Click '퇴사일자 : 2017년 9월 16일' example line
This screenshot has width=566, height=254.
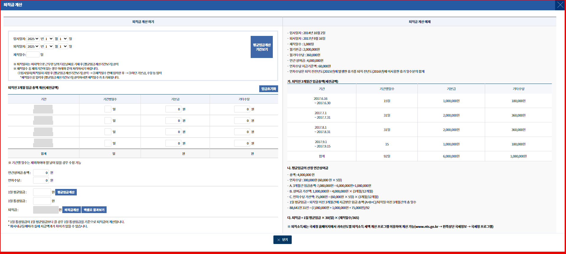click(x=307, y=39)
